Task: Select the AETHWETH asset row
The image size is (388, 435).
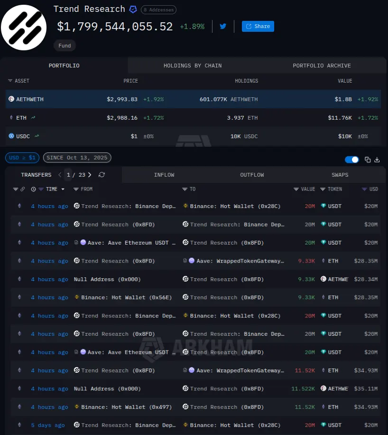Action: click(193, 99)
